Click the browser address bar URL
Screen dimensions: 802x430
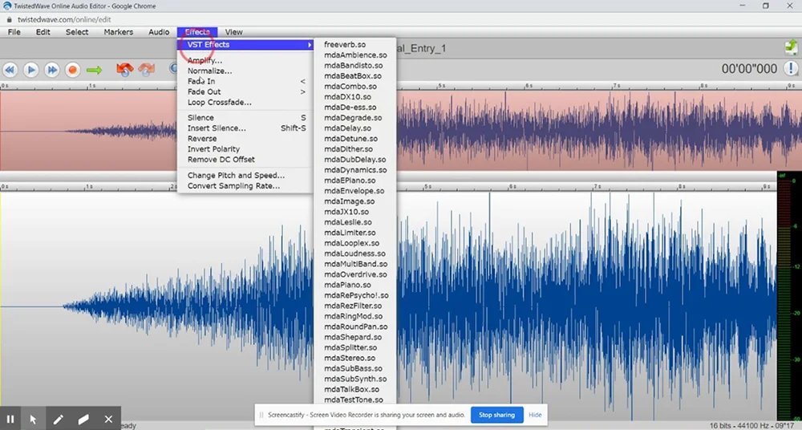(64, 19)
